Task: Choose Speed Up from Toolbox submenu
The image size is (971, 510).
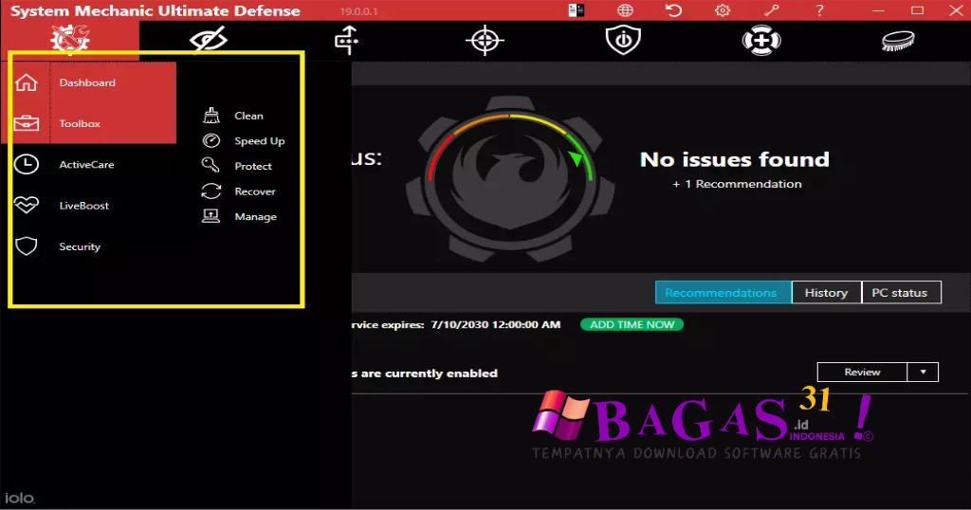Action: tap(260, 141)
